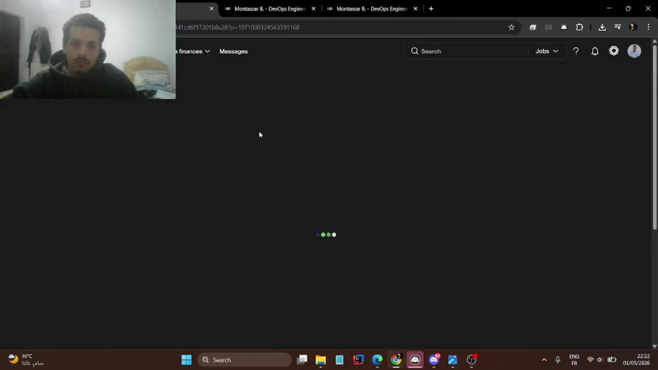Click the scrollbar down arrow

click(x=654, y=346)
